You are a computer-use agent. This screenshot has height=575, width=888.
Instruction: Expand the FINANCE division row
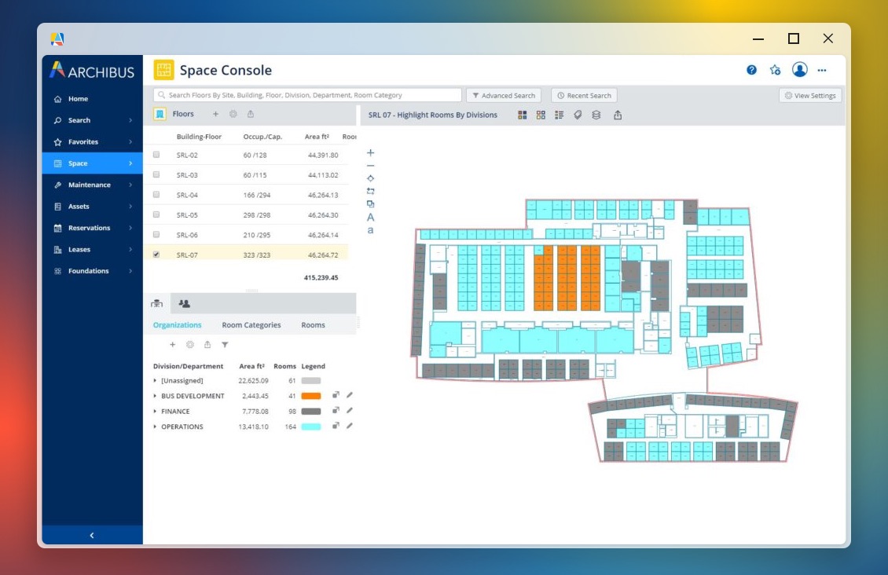click(155, 412)
